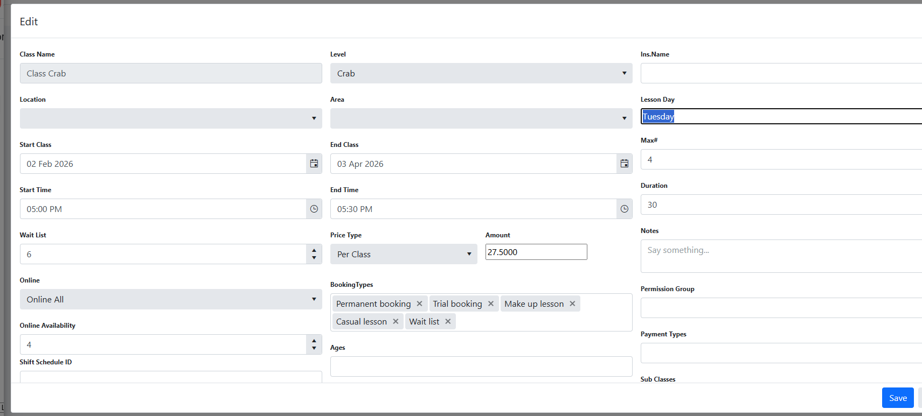Decrease the Online Availability value
Viewport: 922px width, 416px height.
tap(314, 349)
